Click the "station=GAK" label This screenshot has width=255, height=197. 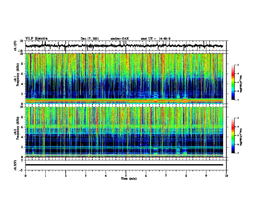coord(120,39)
